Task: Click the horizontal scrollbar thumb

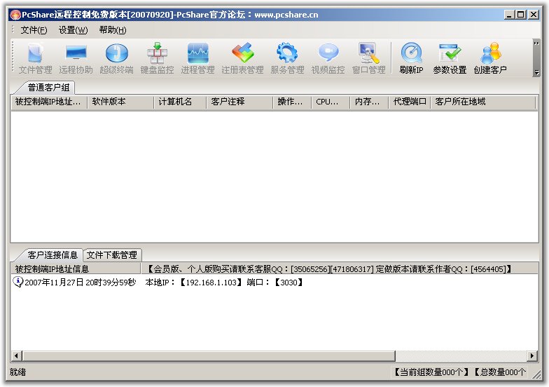Action: [x=209, y=356]
